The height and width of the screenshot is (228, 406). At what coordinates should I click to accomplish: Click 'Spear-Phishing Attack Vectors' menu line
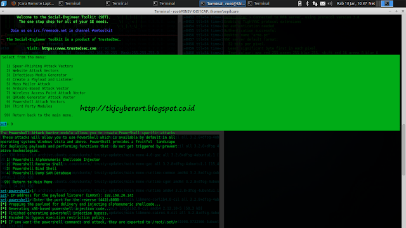pyautogui.click(x=40, y=66)
